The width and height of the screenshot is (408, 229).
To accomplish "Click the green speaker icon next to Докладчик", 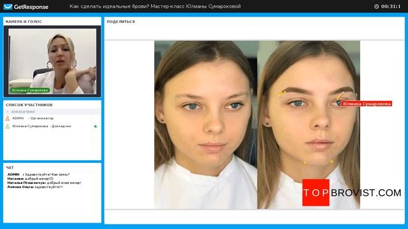I will click(x=96, y=127).
